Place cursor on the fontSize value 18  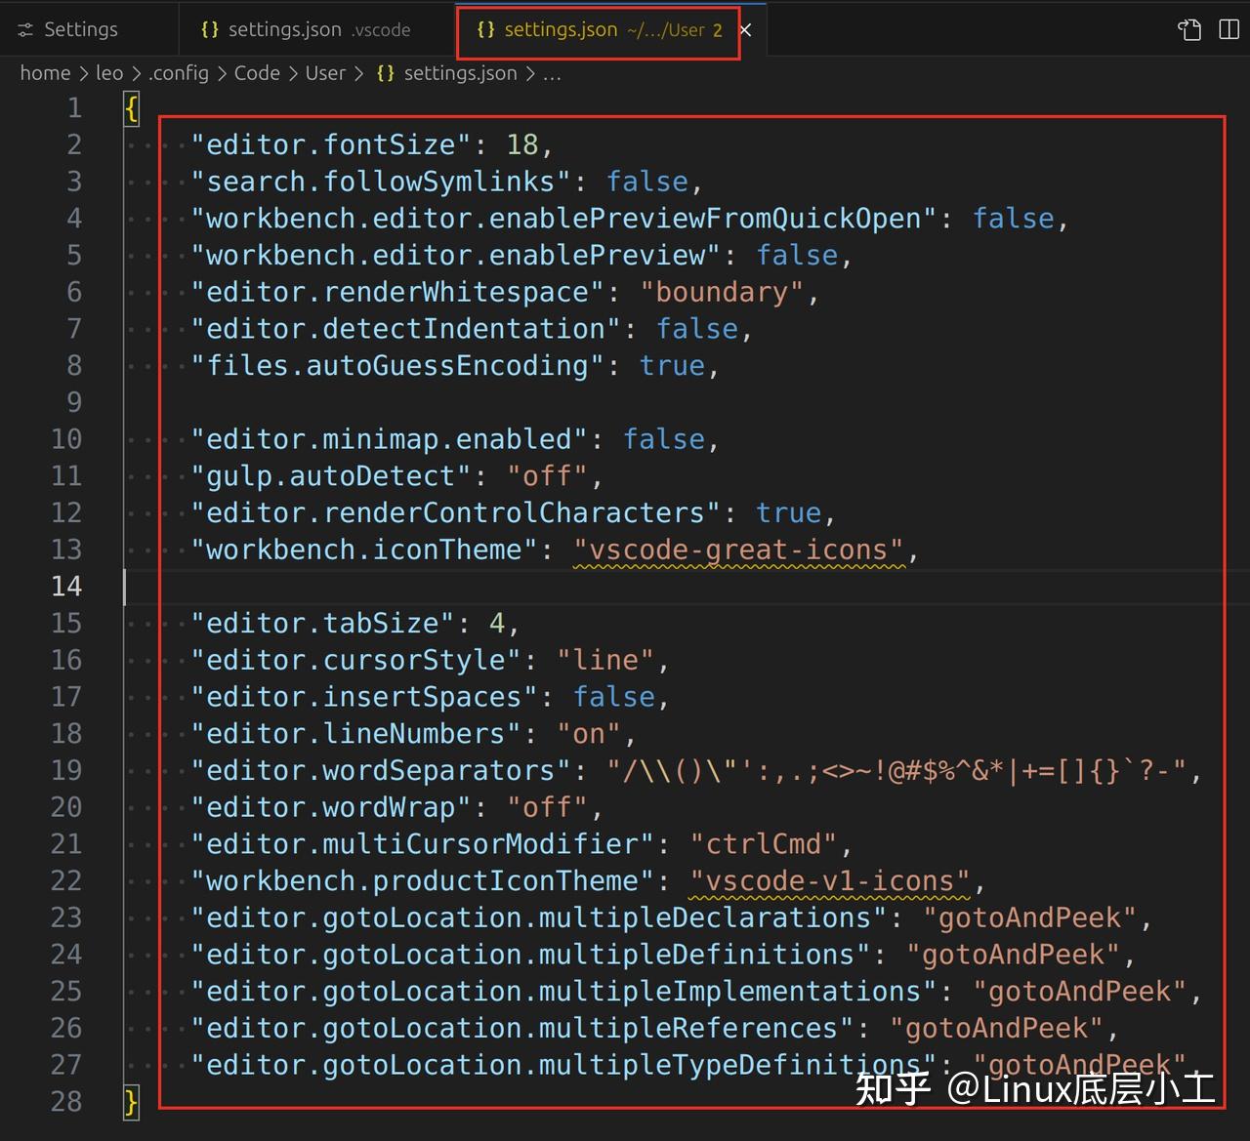(522, 143)
